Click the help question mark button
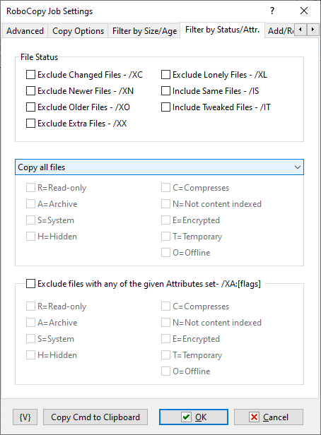The image size is (321, 435). [x=272, y=11]
